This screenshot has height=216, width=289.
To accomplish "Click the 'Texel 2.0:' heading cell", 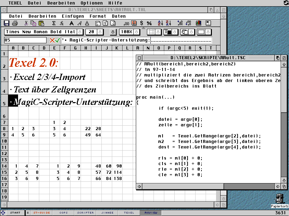I will click(x=34, y=63).
